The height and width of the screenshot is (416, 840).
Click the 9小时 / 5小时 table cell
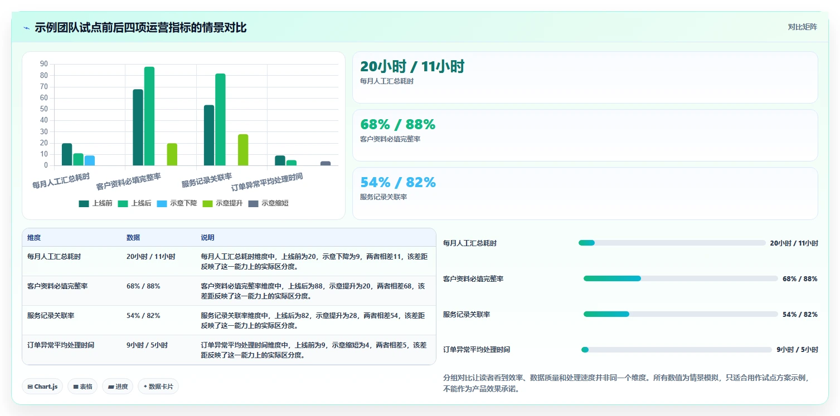point(147,345)
